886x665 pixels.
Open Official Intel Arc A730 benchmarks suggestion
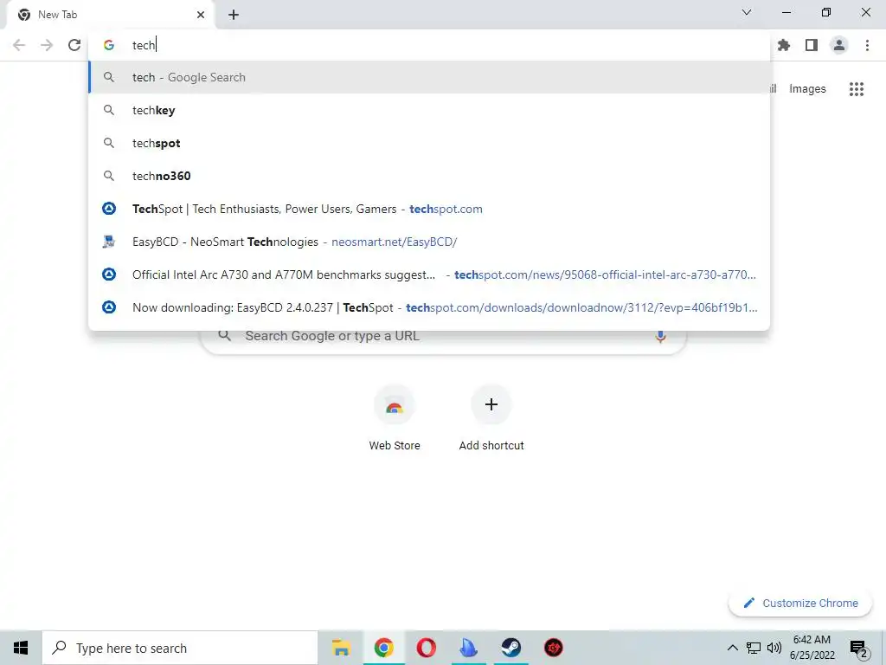click(x=429, y=274)
